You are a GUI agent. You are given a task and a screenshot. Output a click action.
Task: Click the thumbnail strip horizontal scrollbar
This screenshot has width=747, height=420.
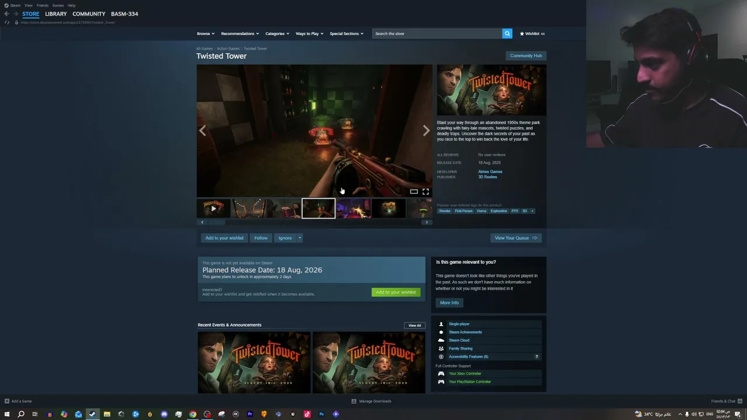point(314,222)
